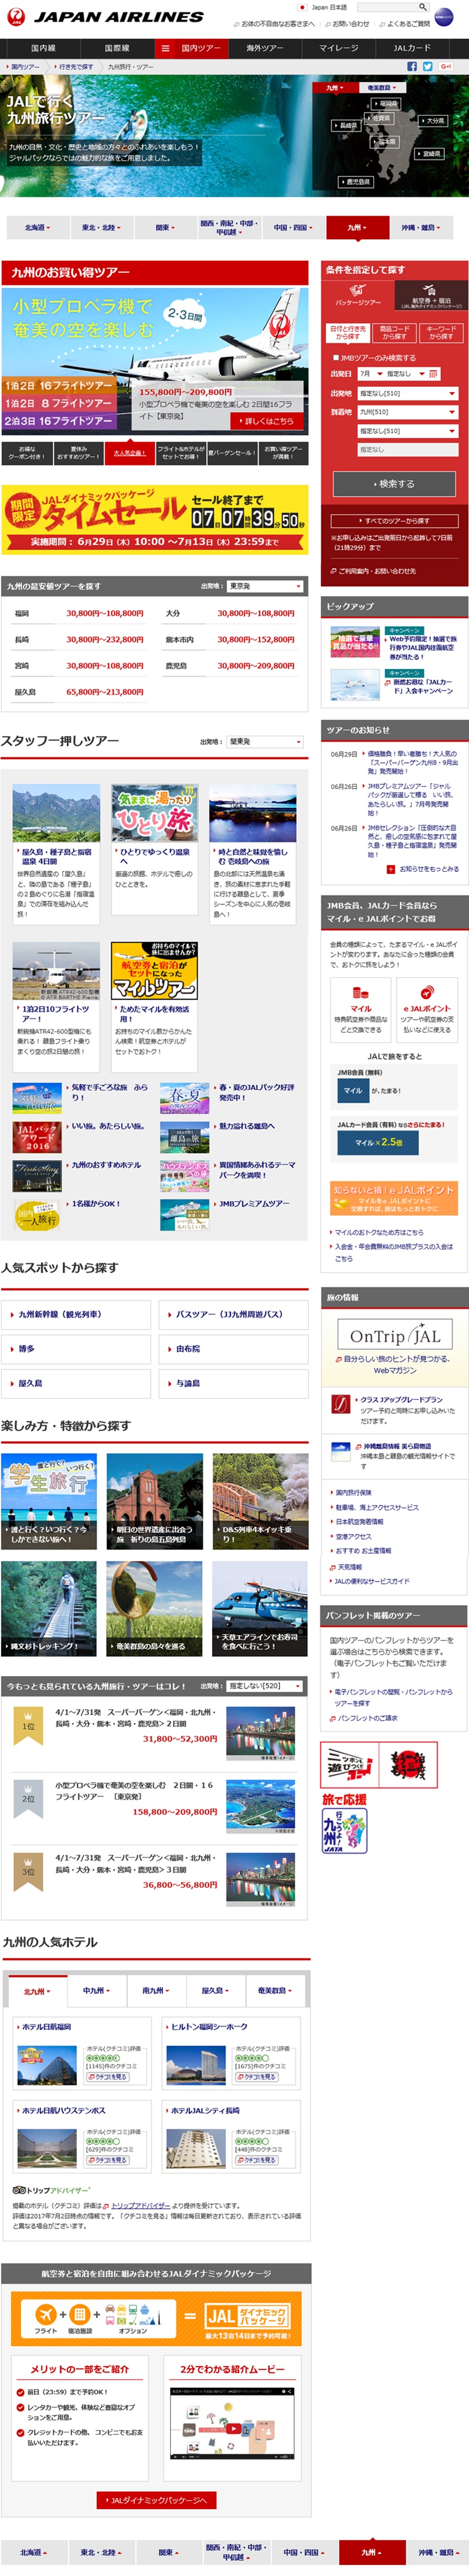Open the 出発地 指定なし[510] dropdown
The height and width of the screenshot is (2576, 469).
[x=408, y=393]
